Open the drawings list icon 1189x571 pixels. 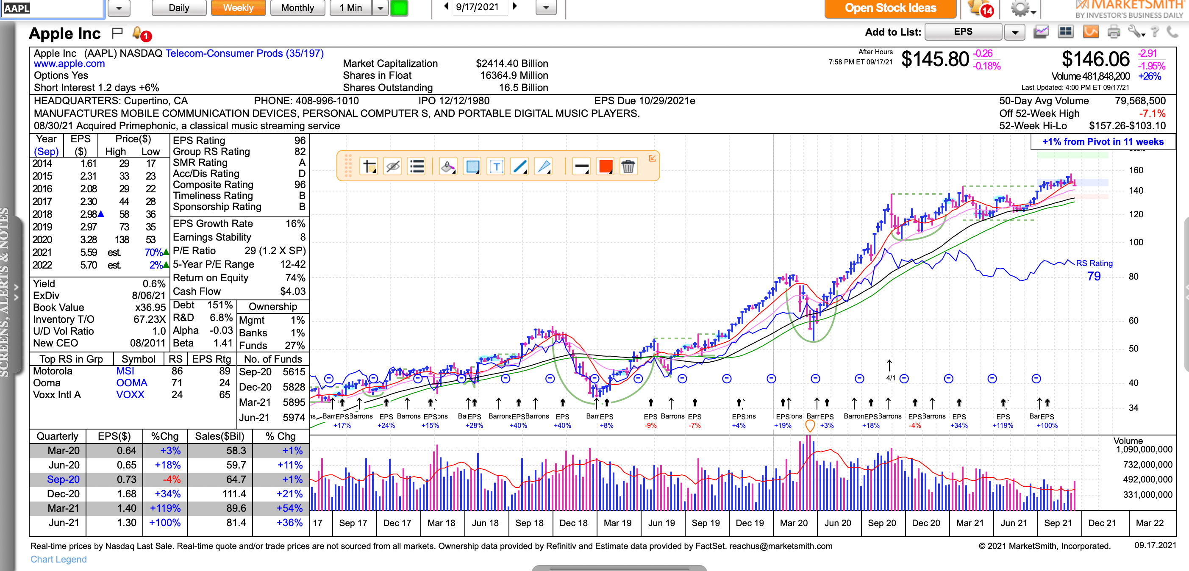pos(417,166)
